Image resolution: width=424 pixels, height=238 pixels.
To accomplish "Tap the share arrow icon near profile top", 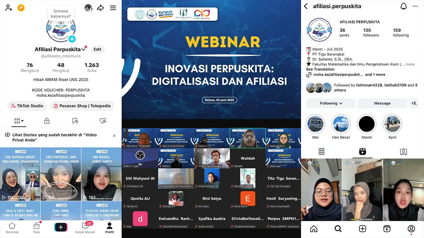I will pos(100,8).
